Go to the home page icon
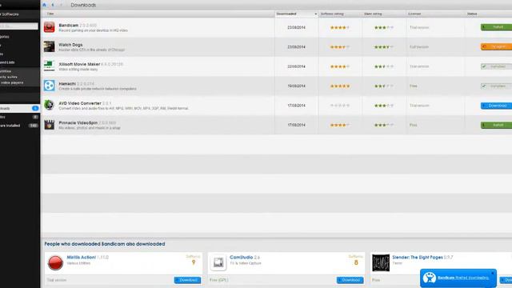 click(45, 5)
